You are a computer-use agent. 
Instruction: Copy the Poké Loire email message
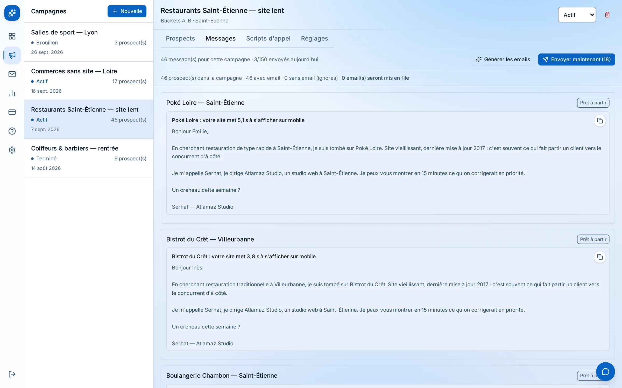pos(600,121)
